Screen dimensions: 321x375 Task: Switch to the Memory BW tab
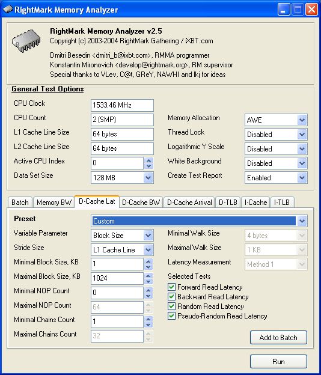coord(54,203)
